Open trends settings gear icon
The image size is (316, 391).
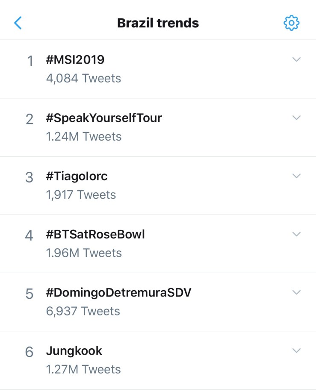click(292, 23)
